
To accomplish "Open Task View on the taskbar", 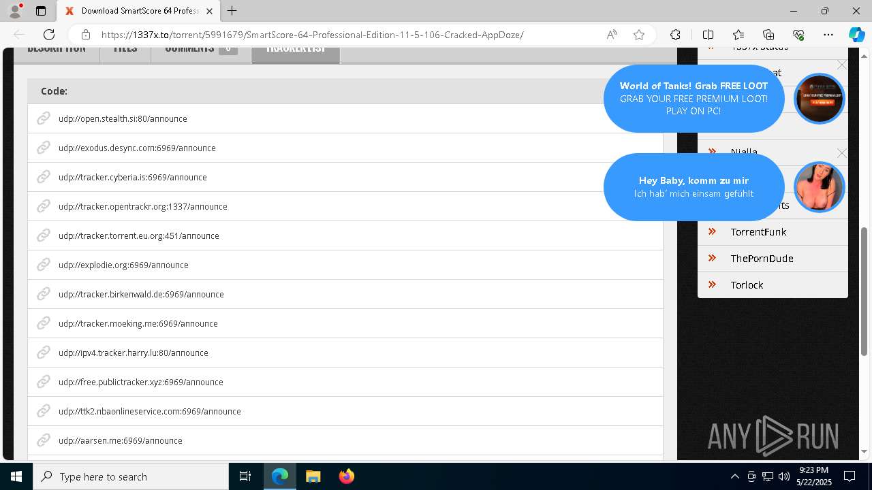I will coord(245,476).
